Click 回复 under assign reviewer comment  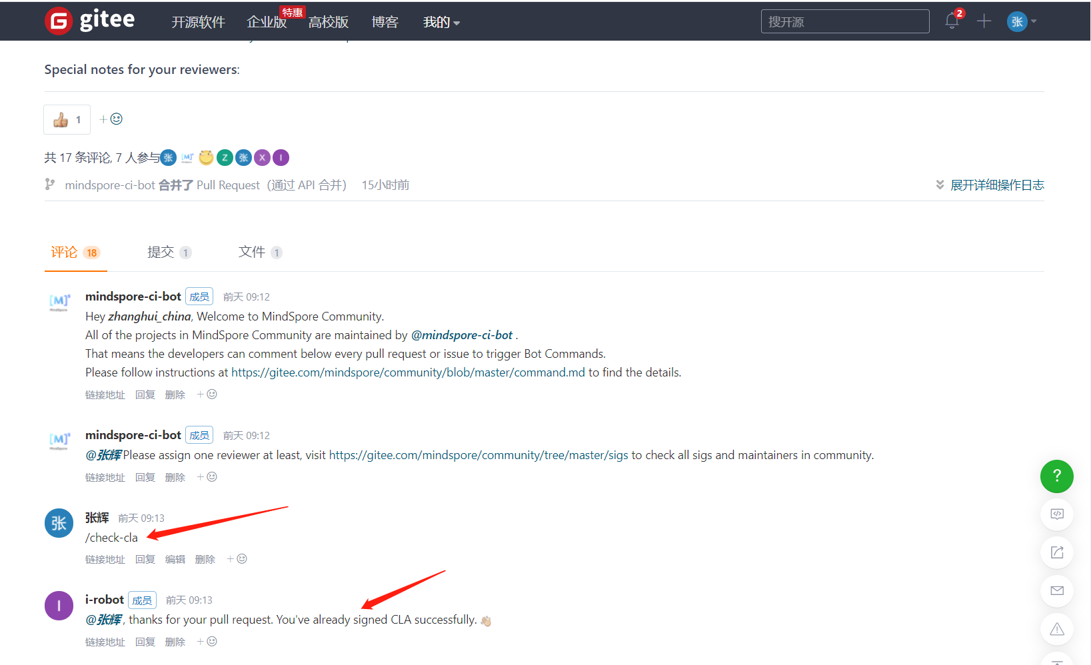coord(145,478)
